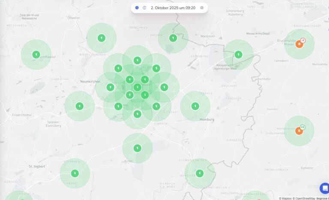Select the green marker southeast of Ottweiler

102,38
